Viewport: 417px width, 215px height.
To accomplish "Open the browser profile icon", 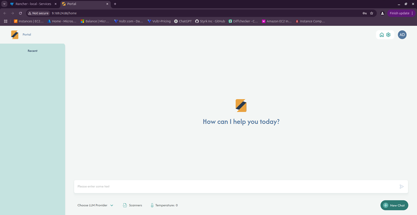I will click(383, 13).
